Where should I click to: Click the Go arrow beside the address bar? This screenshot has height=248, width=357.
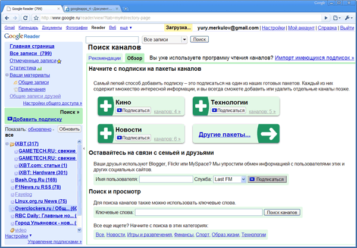click(x=326, y=18)
